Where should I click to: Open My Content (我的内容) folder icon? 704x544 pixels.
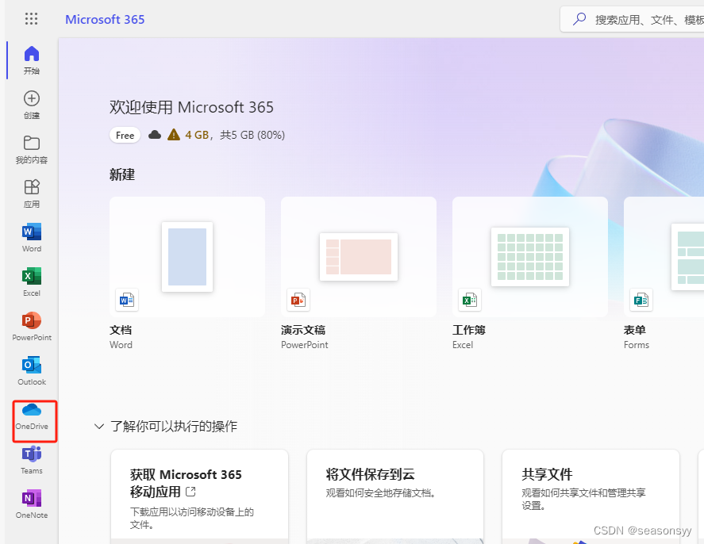point(32,143)
